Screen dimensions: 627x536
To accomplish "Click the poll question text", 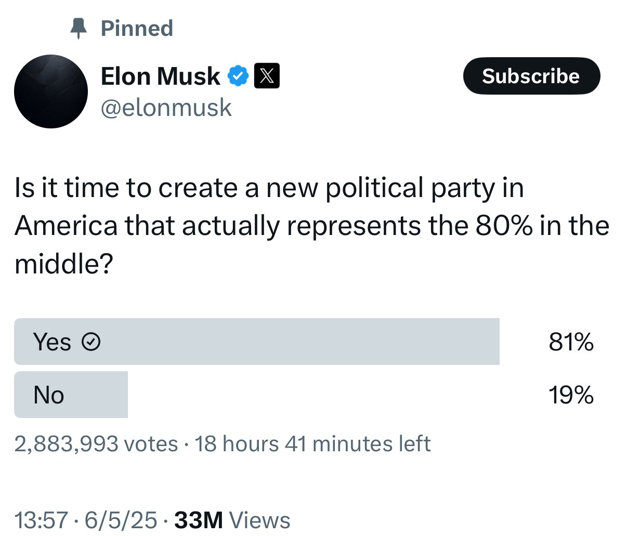I will 311,226.
